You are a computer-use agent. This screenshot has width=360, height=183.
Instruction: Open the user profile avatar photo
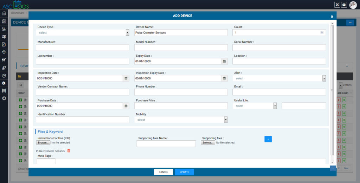tap(353, 5)
